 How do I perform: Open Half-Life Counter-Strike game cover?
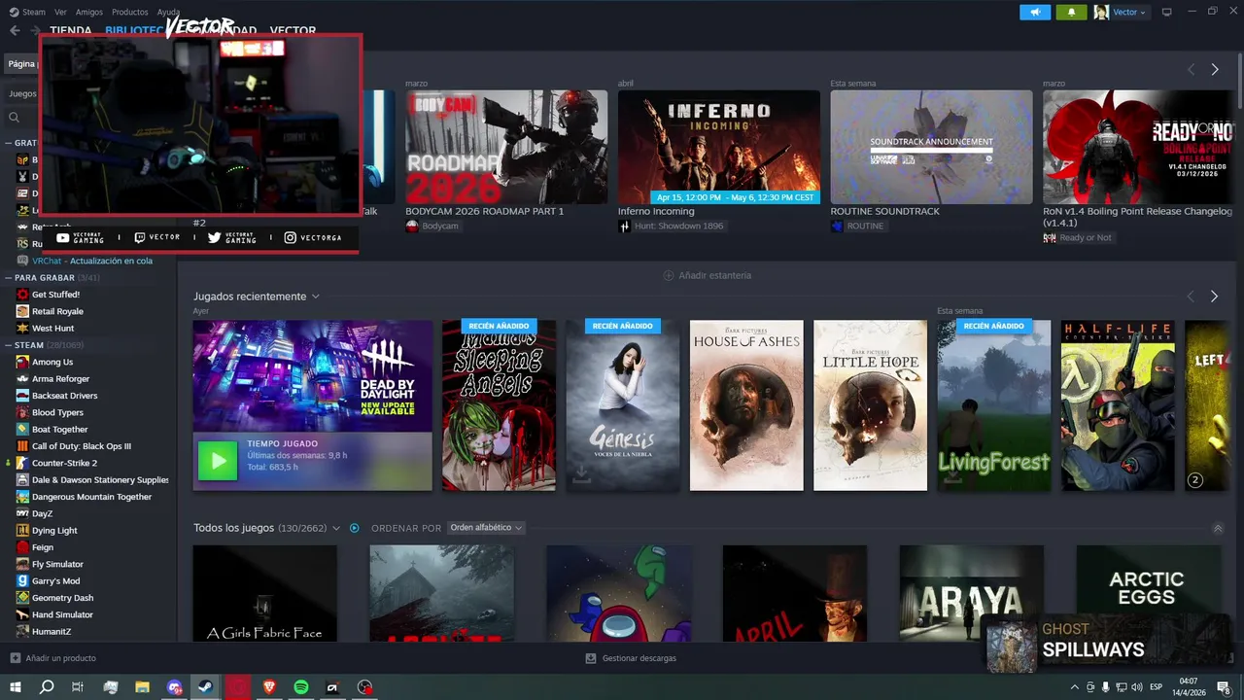click(x=1118, y=405)
